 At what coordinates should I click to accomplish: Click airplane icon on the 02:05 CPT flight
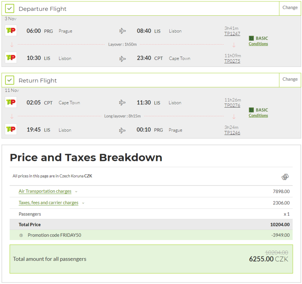[x=122, y=103]
